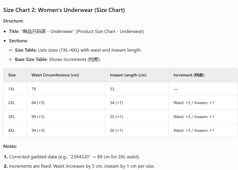Click the Size Table bullet item

click(x=78, y=50)
